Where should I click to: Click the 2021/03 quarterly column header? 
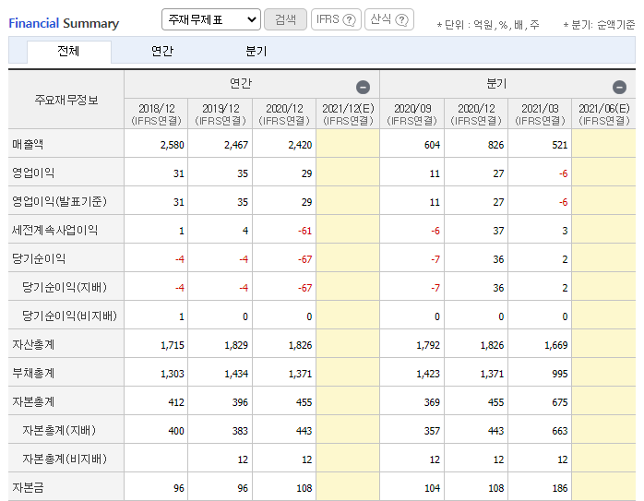540,114
